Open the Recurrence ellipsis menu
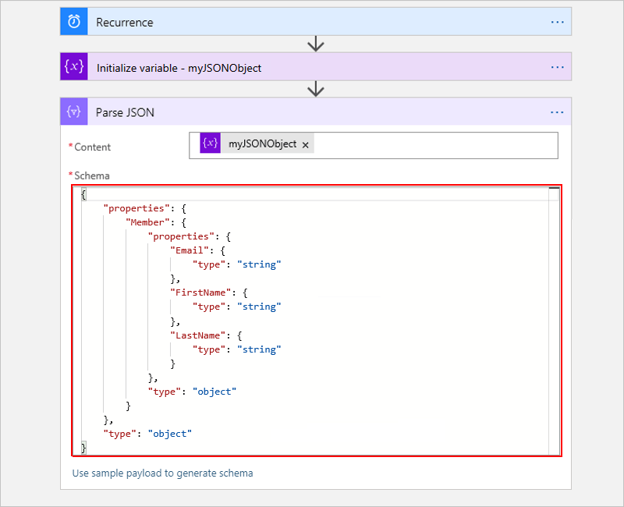The width and height of the screenshot is (624, 507). tap(557, 21)
